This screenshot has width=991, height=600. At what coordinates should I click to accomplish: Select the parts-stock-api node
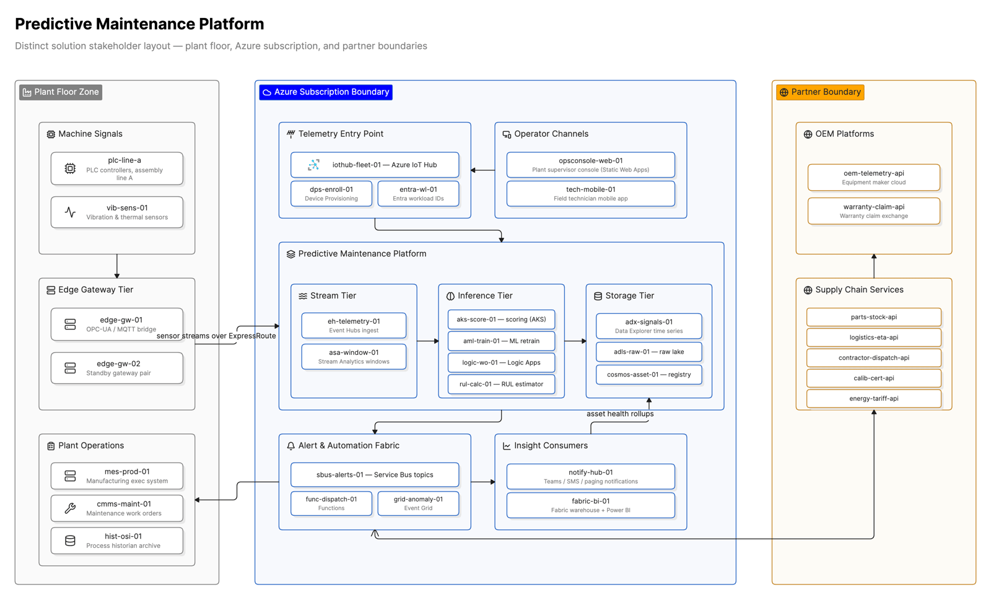873,317
